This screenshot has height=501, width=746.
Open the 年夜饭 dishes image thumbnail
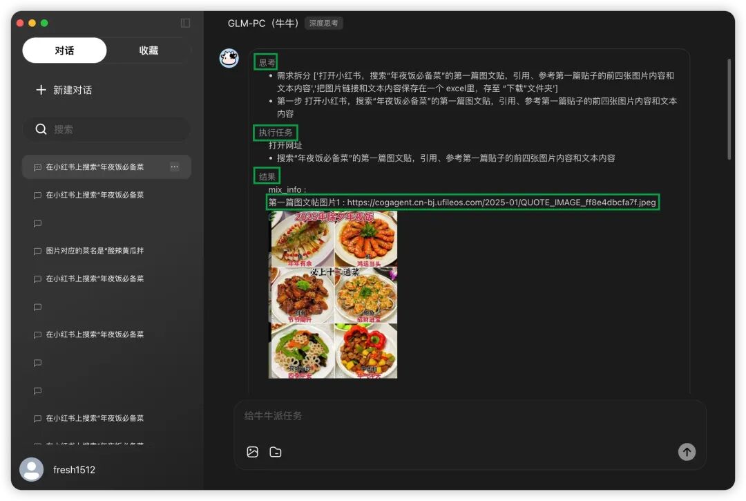click(332, 294)
